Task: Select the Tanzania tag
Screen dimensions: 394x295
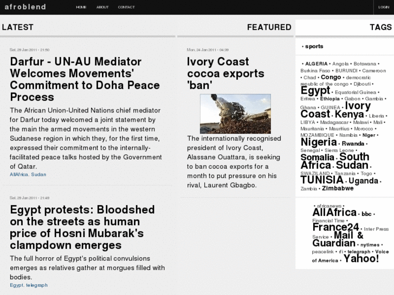Action: coord(345,174)
